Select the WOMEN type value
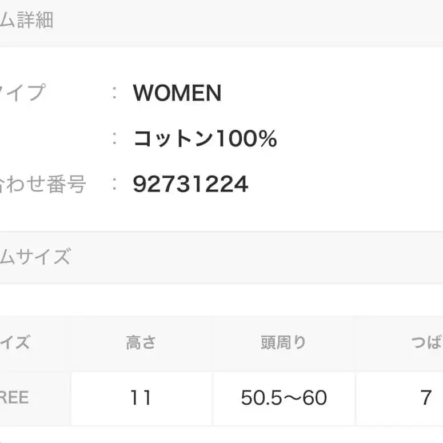The image size is (443, 443). tap(177, 93)
